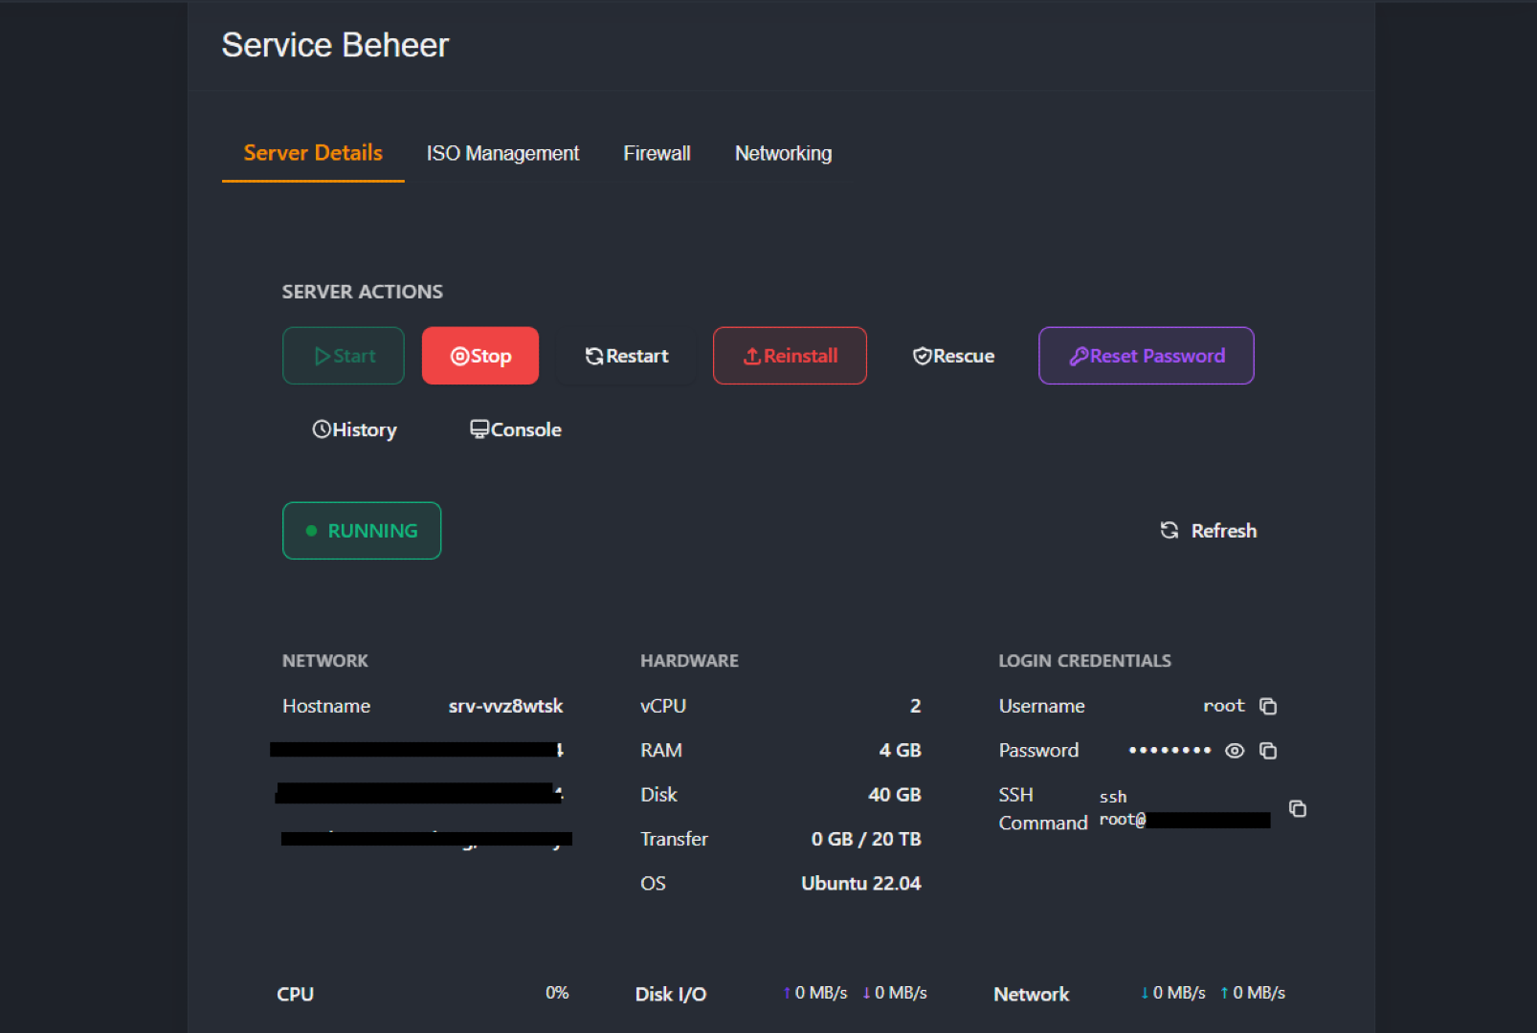1537x1033 pixels.
Task: Copy the SSH command
Action: (1298, 809)
